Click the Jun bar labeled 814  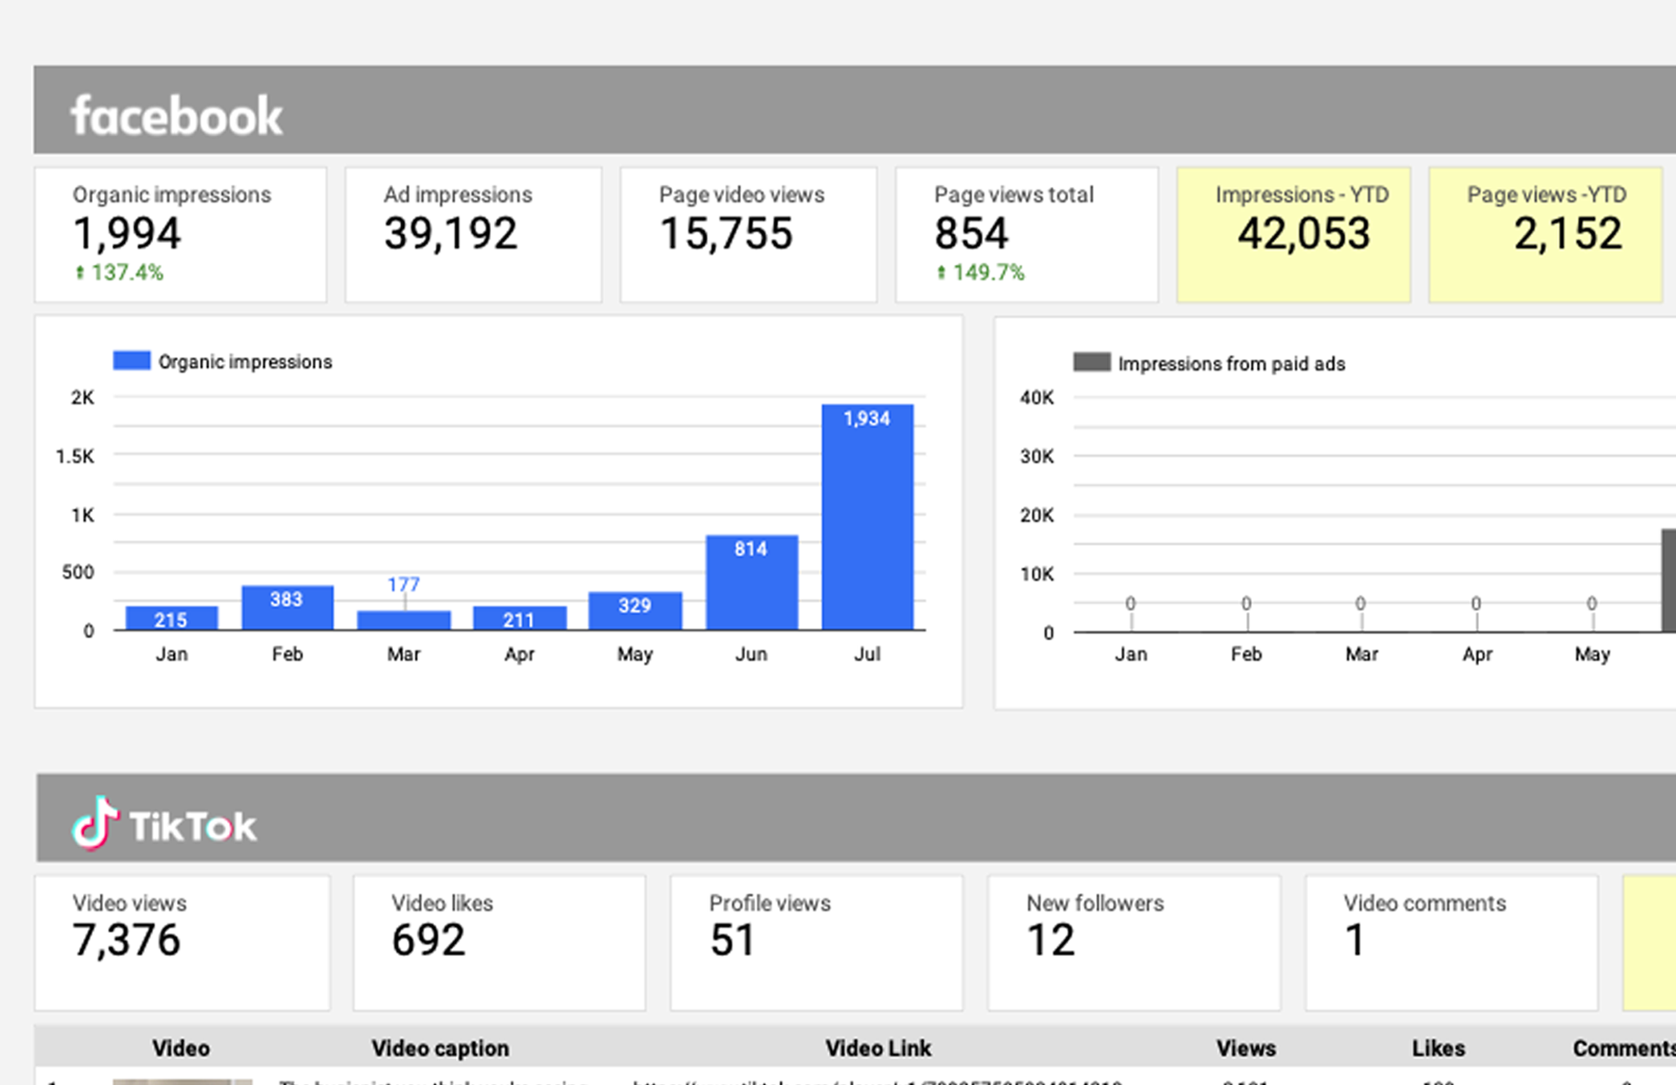pyautogui.click(x=752, y=582)
